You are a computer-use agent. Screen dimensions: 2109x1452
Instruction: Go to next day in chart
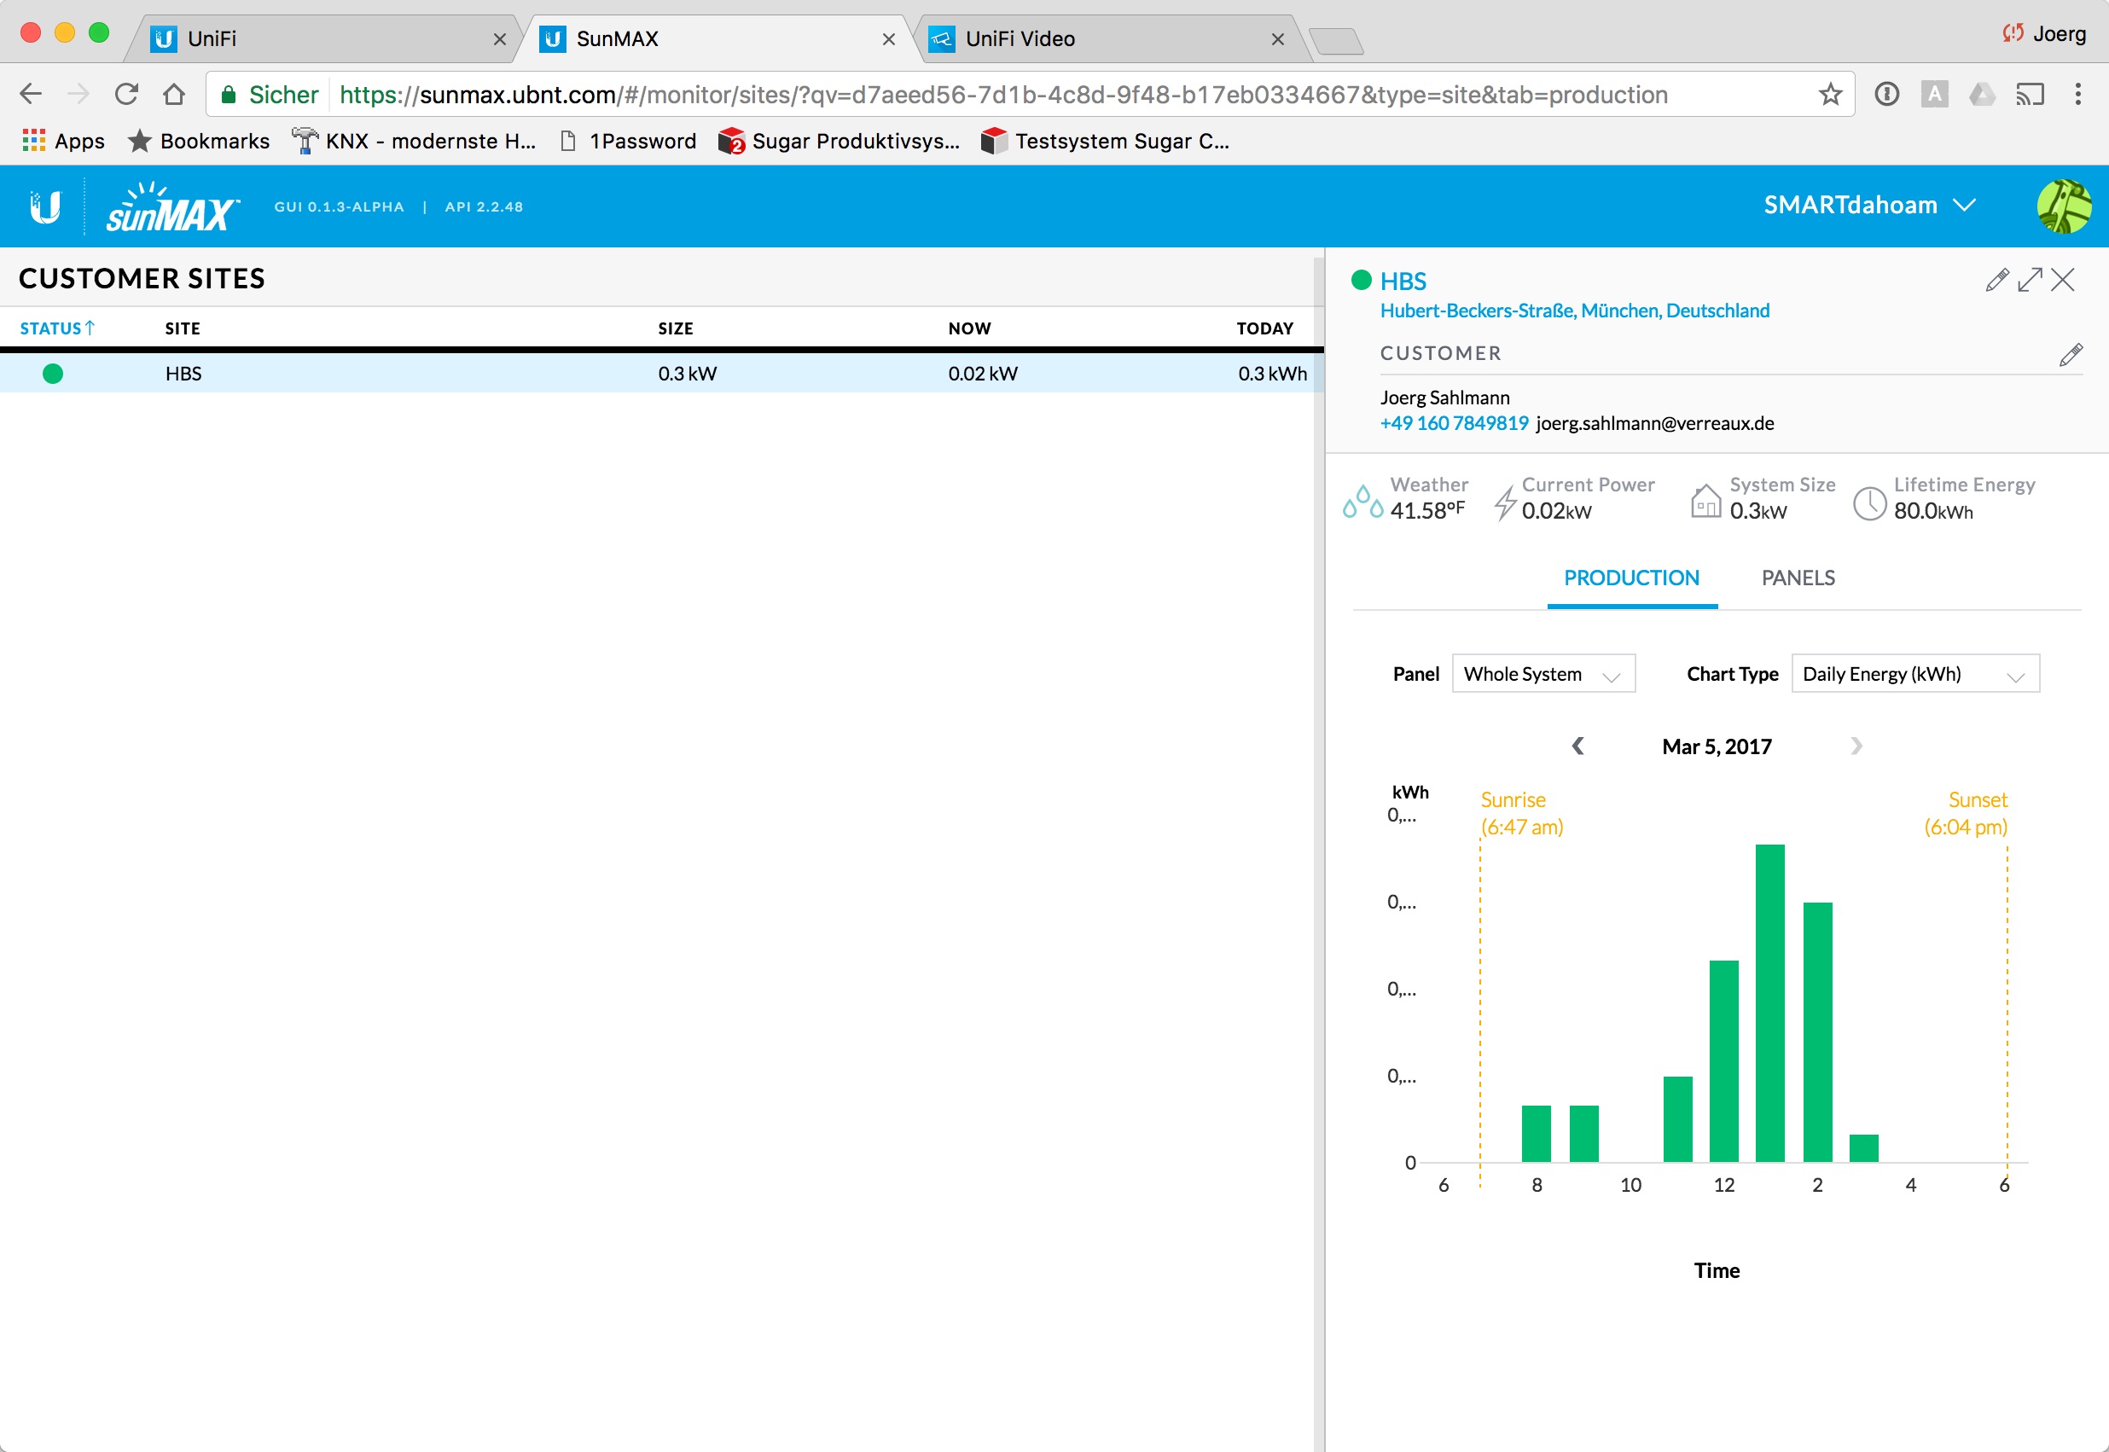pyautogui.click(x=1857, y=746)
